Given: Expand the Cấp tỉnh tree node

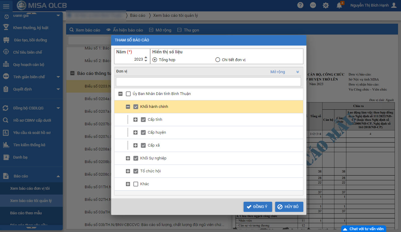Looking at the screenshot, I should click(x=135, y=120).
